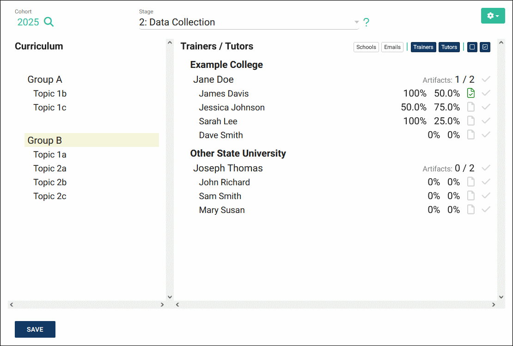This screenshot has width=513, height=346.
Task: Click the stage help question mark
Action: coord(366,22)
